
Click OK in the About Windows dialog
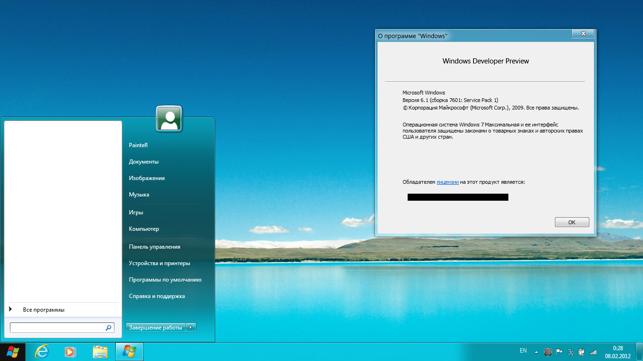[572, 222]
